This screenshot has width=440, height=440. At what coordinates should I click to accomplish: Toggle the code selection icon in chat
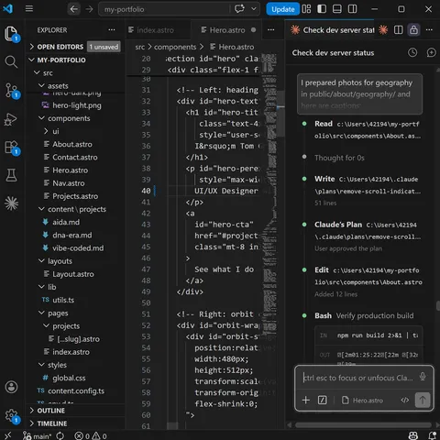pyautogui.click(x=405, y=400)
